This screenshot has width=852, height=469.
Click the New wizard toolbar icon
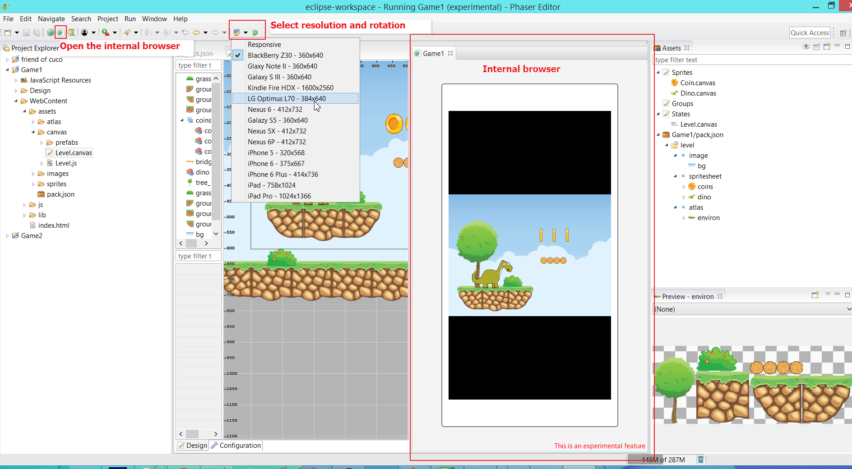point(8,32)
